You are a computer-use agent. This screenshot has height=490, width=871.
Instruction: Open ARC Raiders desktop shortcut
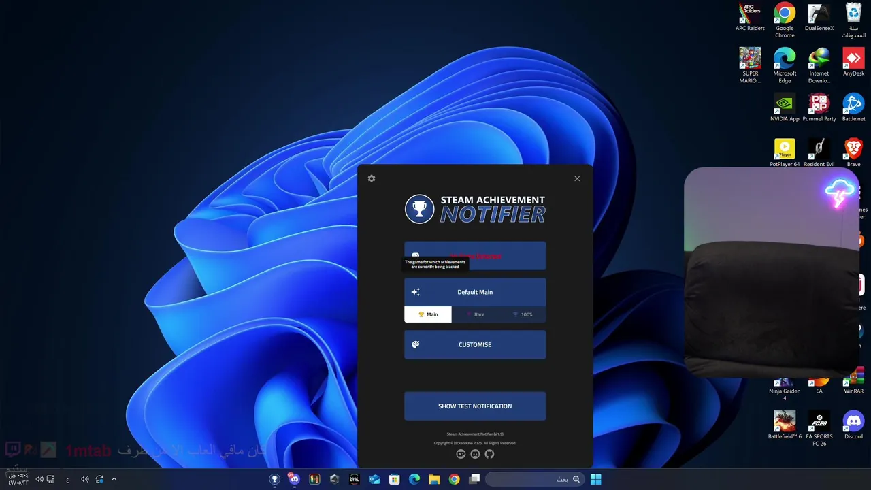coord(750,18)
